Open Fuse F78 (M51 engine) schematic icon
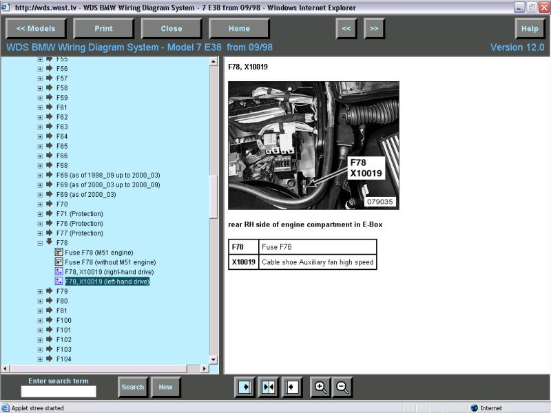551x413 pixels. pos(59,253)
